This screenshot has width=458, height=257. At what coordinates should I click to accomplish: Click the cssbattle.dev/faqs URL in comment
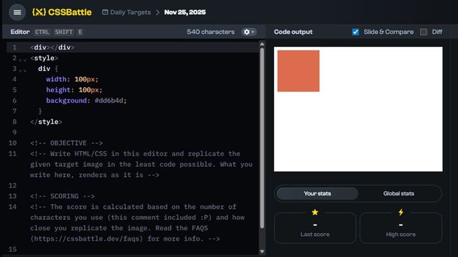click(x=86, y=239)
